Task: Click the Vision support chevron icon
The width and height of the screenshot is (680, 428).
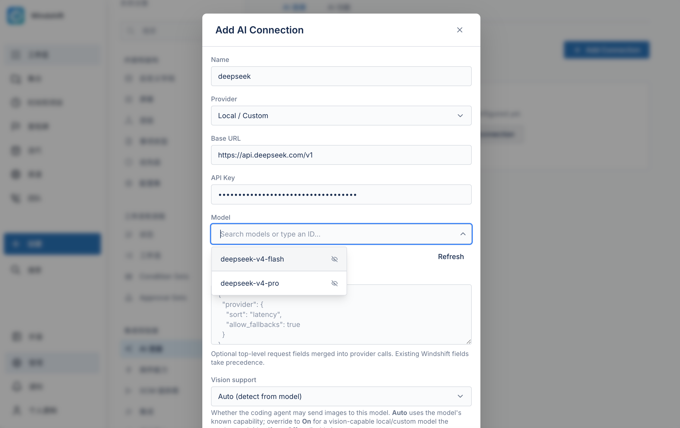Action: tap(460, 396)
